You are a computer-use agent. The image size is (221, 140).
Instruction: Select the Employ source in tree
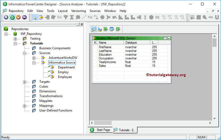(x=63, y=72)
